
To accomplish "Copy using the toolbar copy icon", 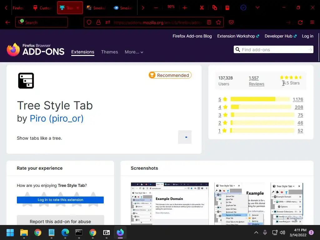I will pos(214,8).
